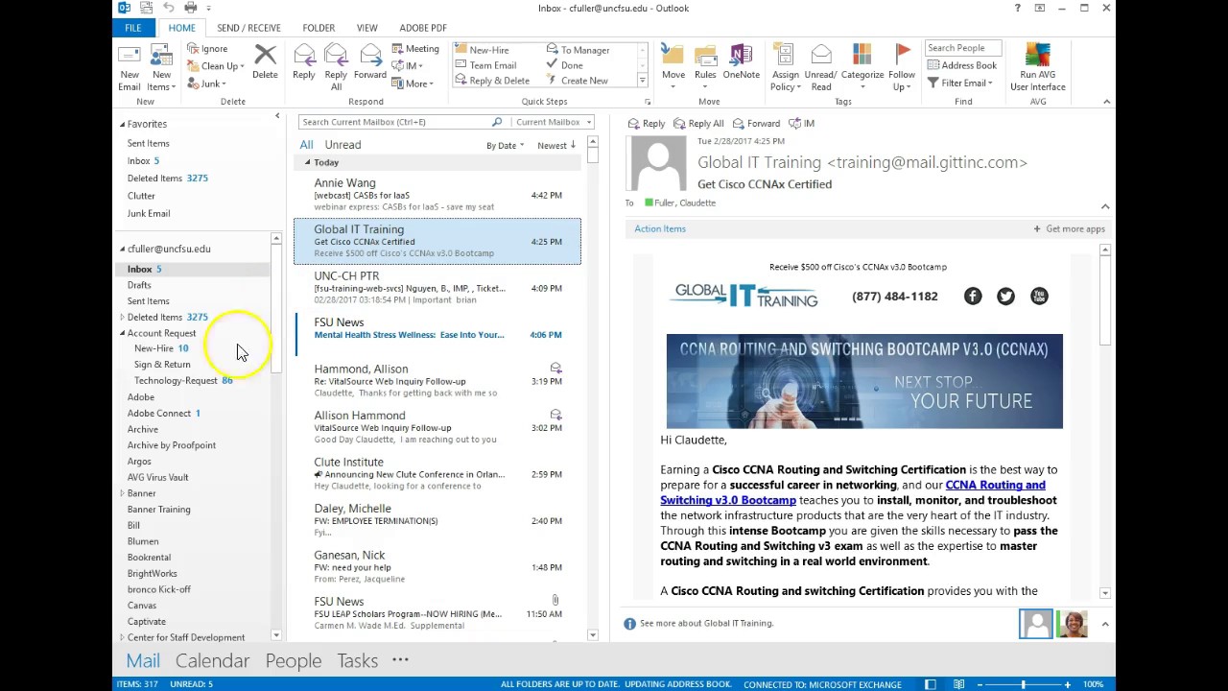Open the ADOBE PDF tab
The image size is (1228, 691).
point(423,28)
